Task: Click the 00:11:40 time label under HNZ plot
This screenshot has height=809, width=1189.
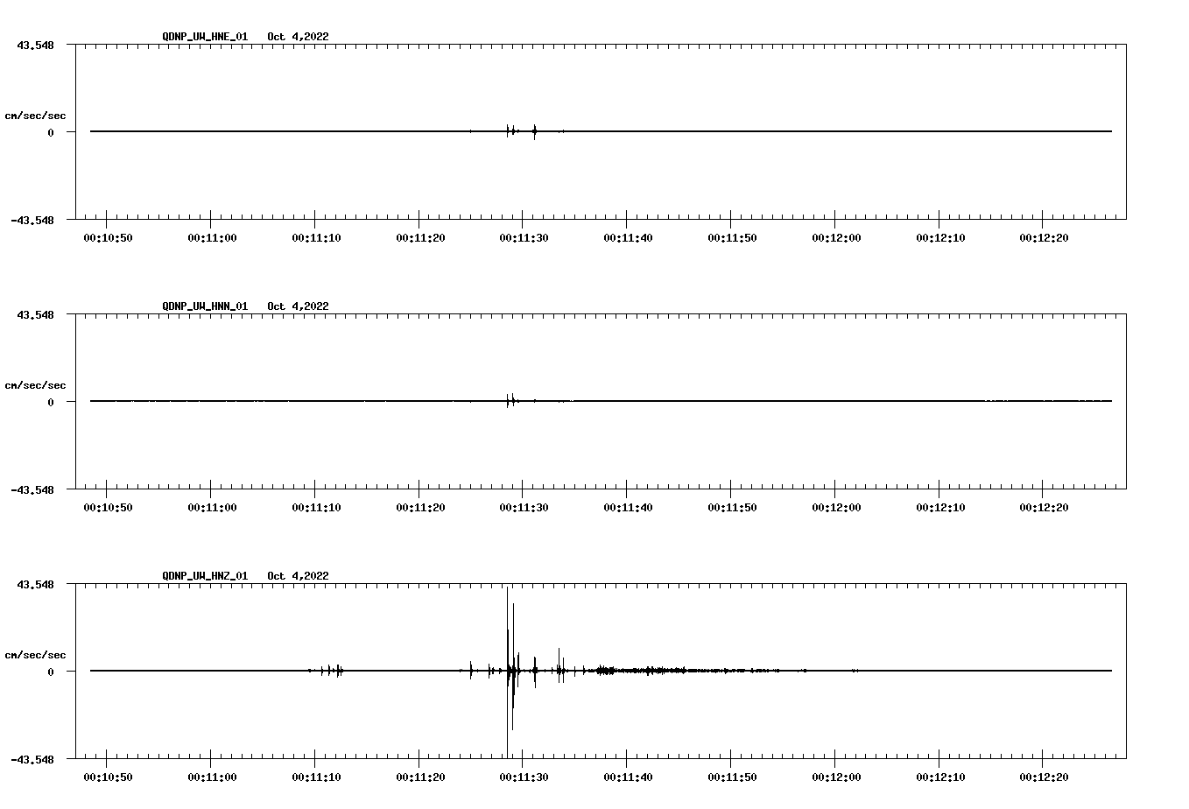Action: 629,777
